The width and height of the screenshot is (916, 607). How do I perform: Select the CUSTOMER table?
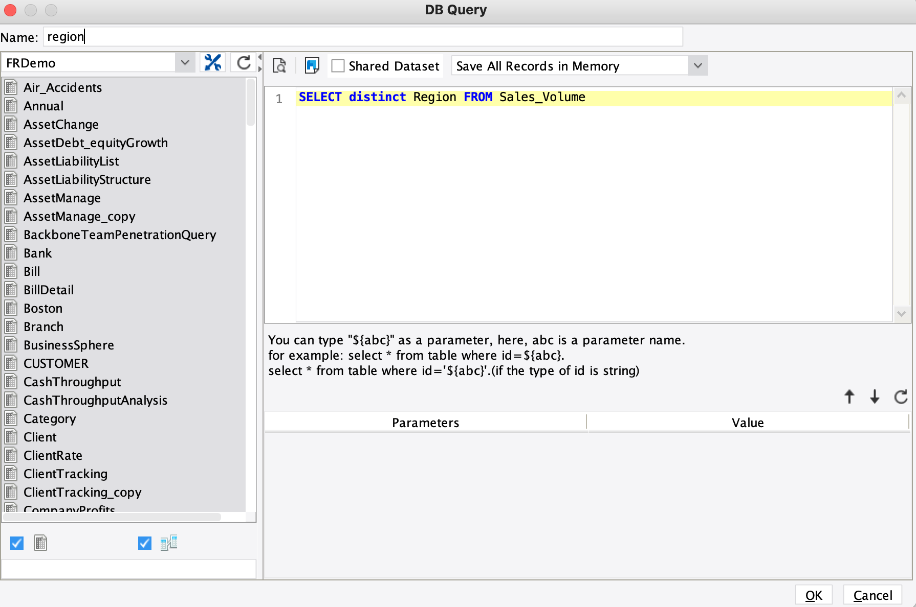pyautogui.click(x=56, y=363)
